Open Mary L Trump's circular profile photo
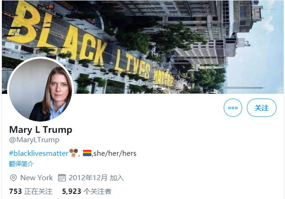This screenshot has width=285, height=199. [41, 90]
